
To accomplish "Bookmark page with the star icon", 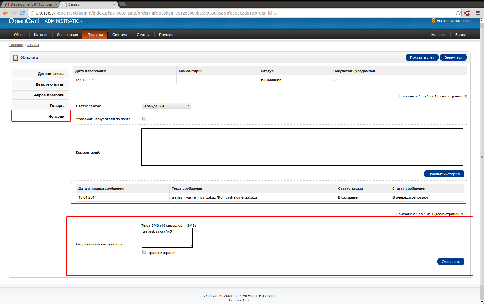I will point(458,13).
